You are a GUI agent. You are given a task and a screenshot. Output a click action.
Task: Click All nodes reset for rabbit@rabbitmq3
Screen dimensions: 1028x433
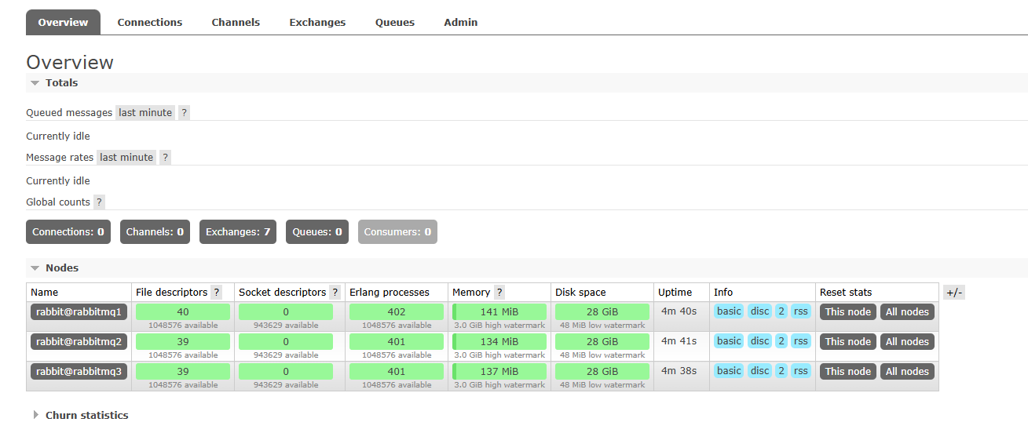[x=907, y=371]
